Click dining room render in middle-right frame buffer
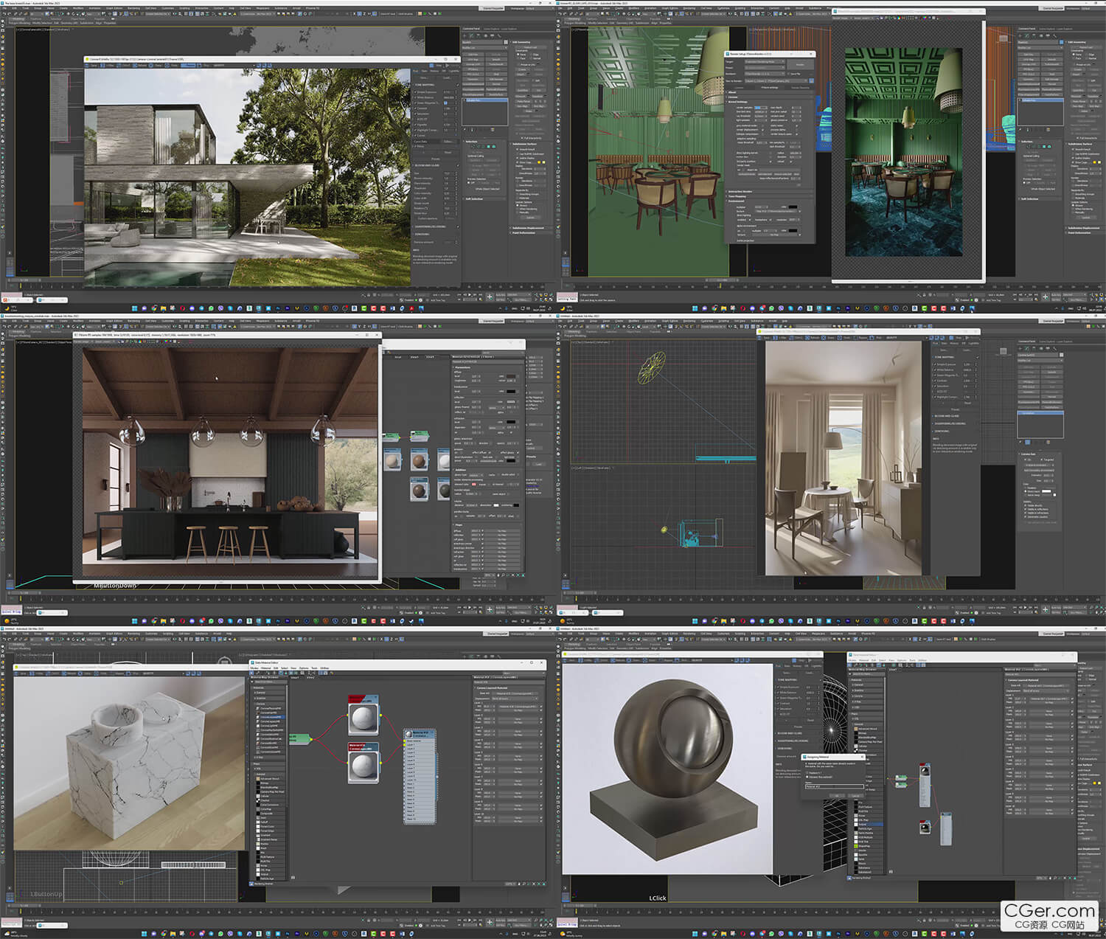1106x939 pixels. [x=843, y=457]
